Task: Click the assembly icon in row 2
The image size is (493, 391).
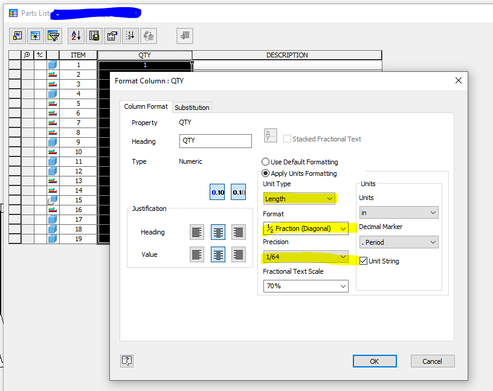Action: click(x=53, y=74)
